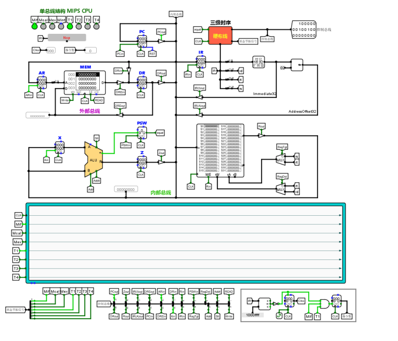398x341 pixels.
Task: Click the Add4 tunnel below ALU
Action: [x=96, y=180]
